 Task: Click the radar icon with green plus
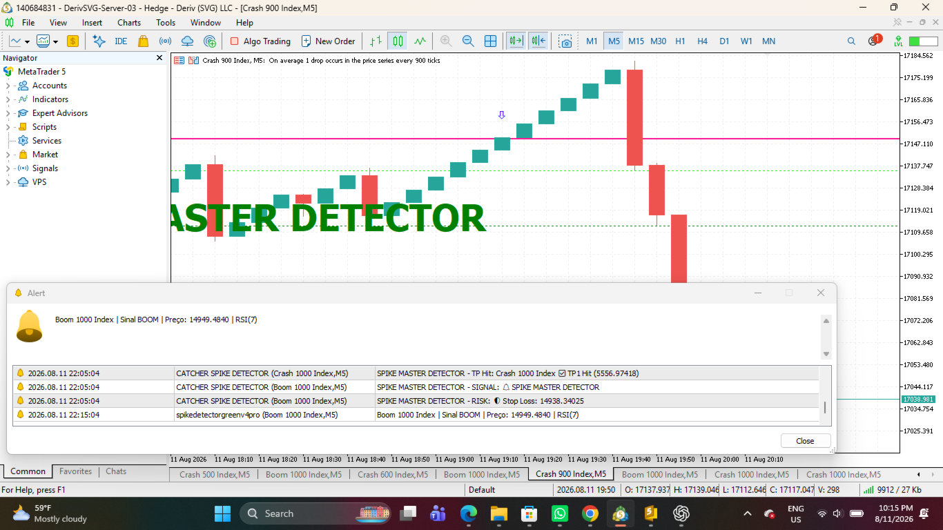[210, 41]
